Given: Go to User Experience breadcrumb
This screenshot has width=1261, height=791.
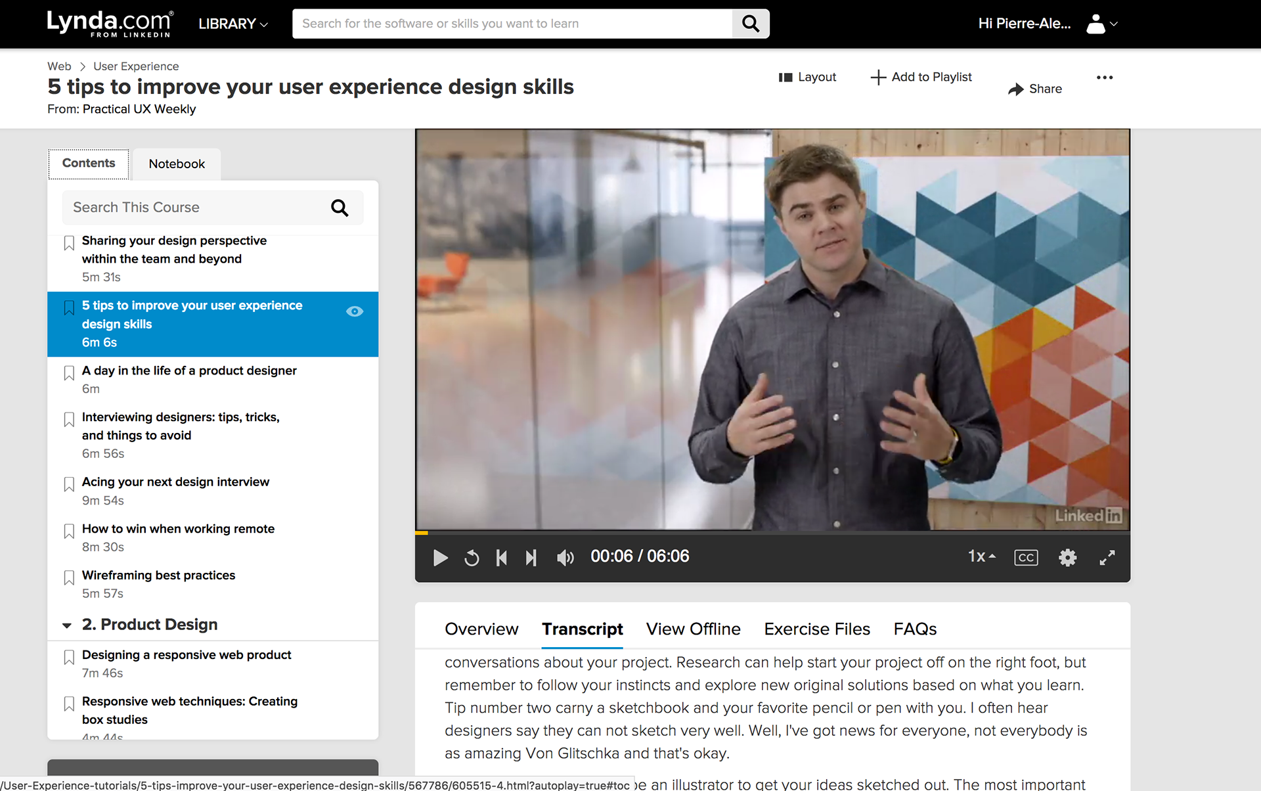Looking at the screenshot, I should coord(136,66).
